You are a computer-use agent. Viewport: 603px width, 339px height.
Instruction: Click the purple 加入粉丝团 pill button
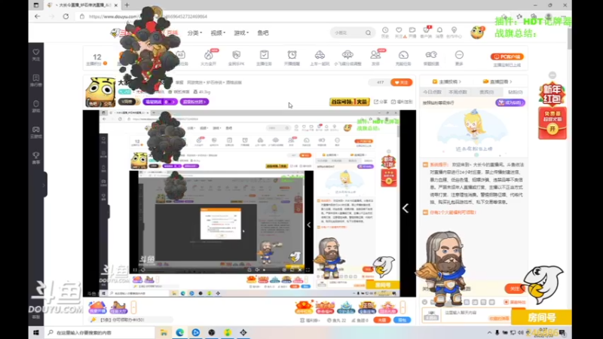click(194, 102)
